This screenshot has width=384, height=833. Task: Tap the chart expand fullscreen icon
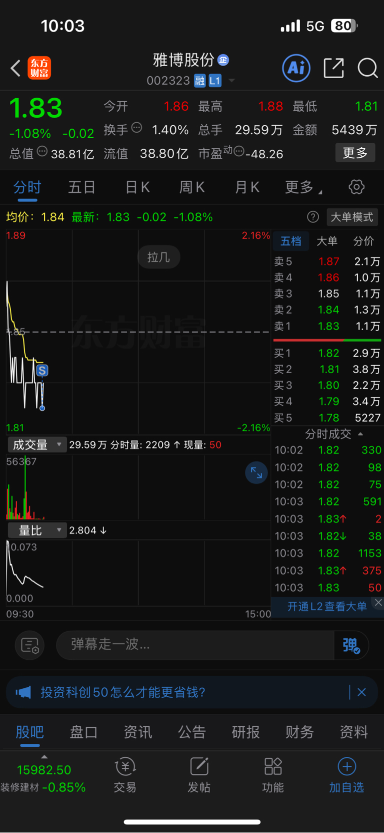click(256, 473)
